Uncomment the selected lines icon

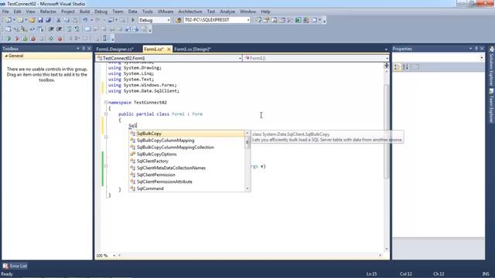click(x=77, y=29)
